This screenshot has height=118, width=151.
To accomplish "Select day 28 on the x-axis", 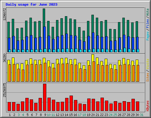I will click(x=128, y=115).
